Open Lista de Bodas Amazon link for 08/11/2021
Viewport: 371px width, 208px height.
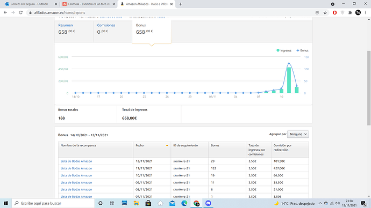click(x=76, y=190)
